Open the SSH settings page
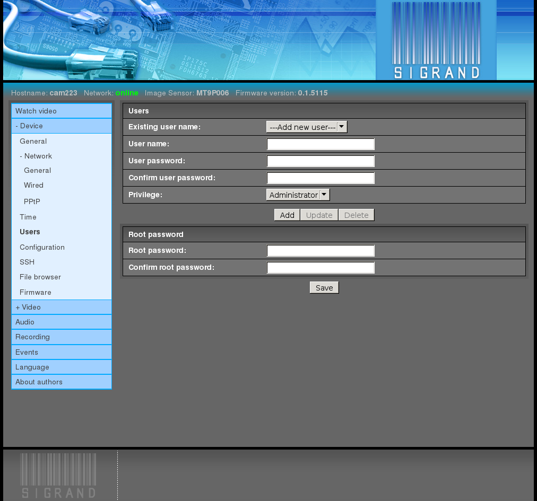 click(27, 262)
